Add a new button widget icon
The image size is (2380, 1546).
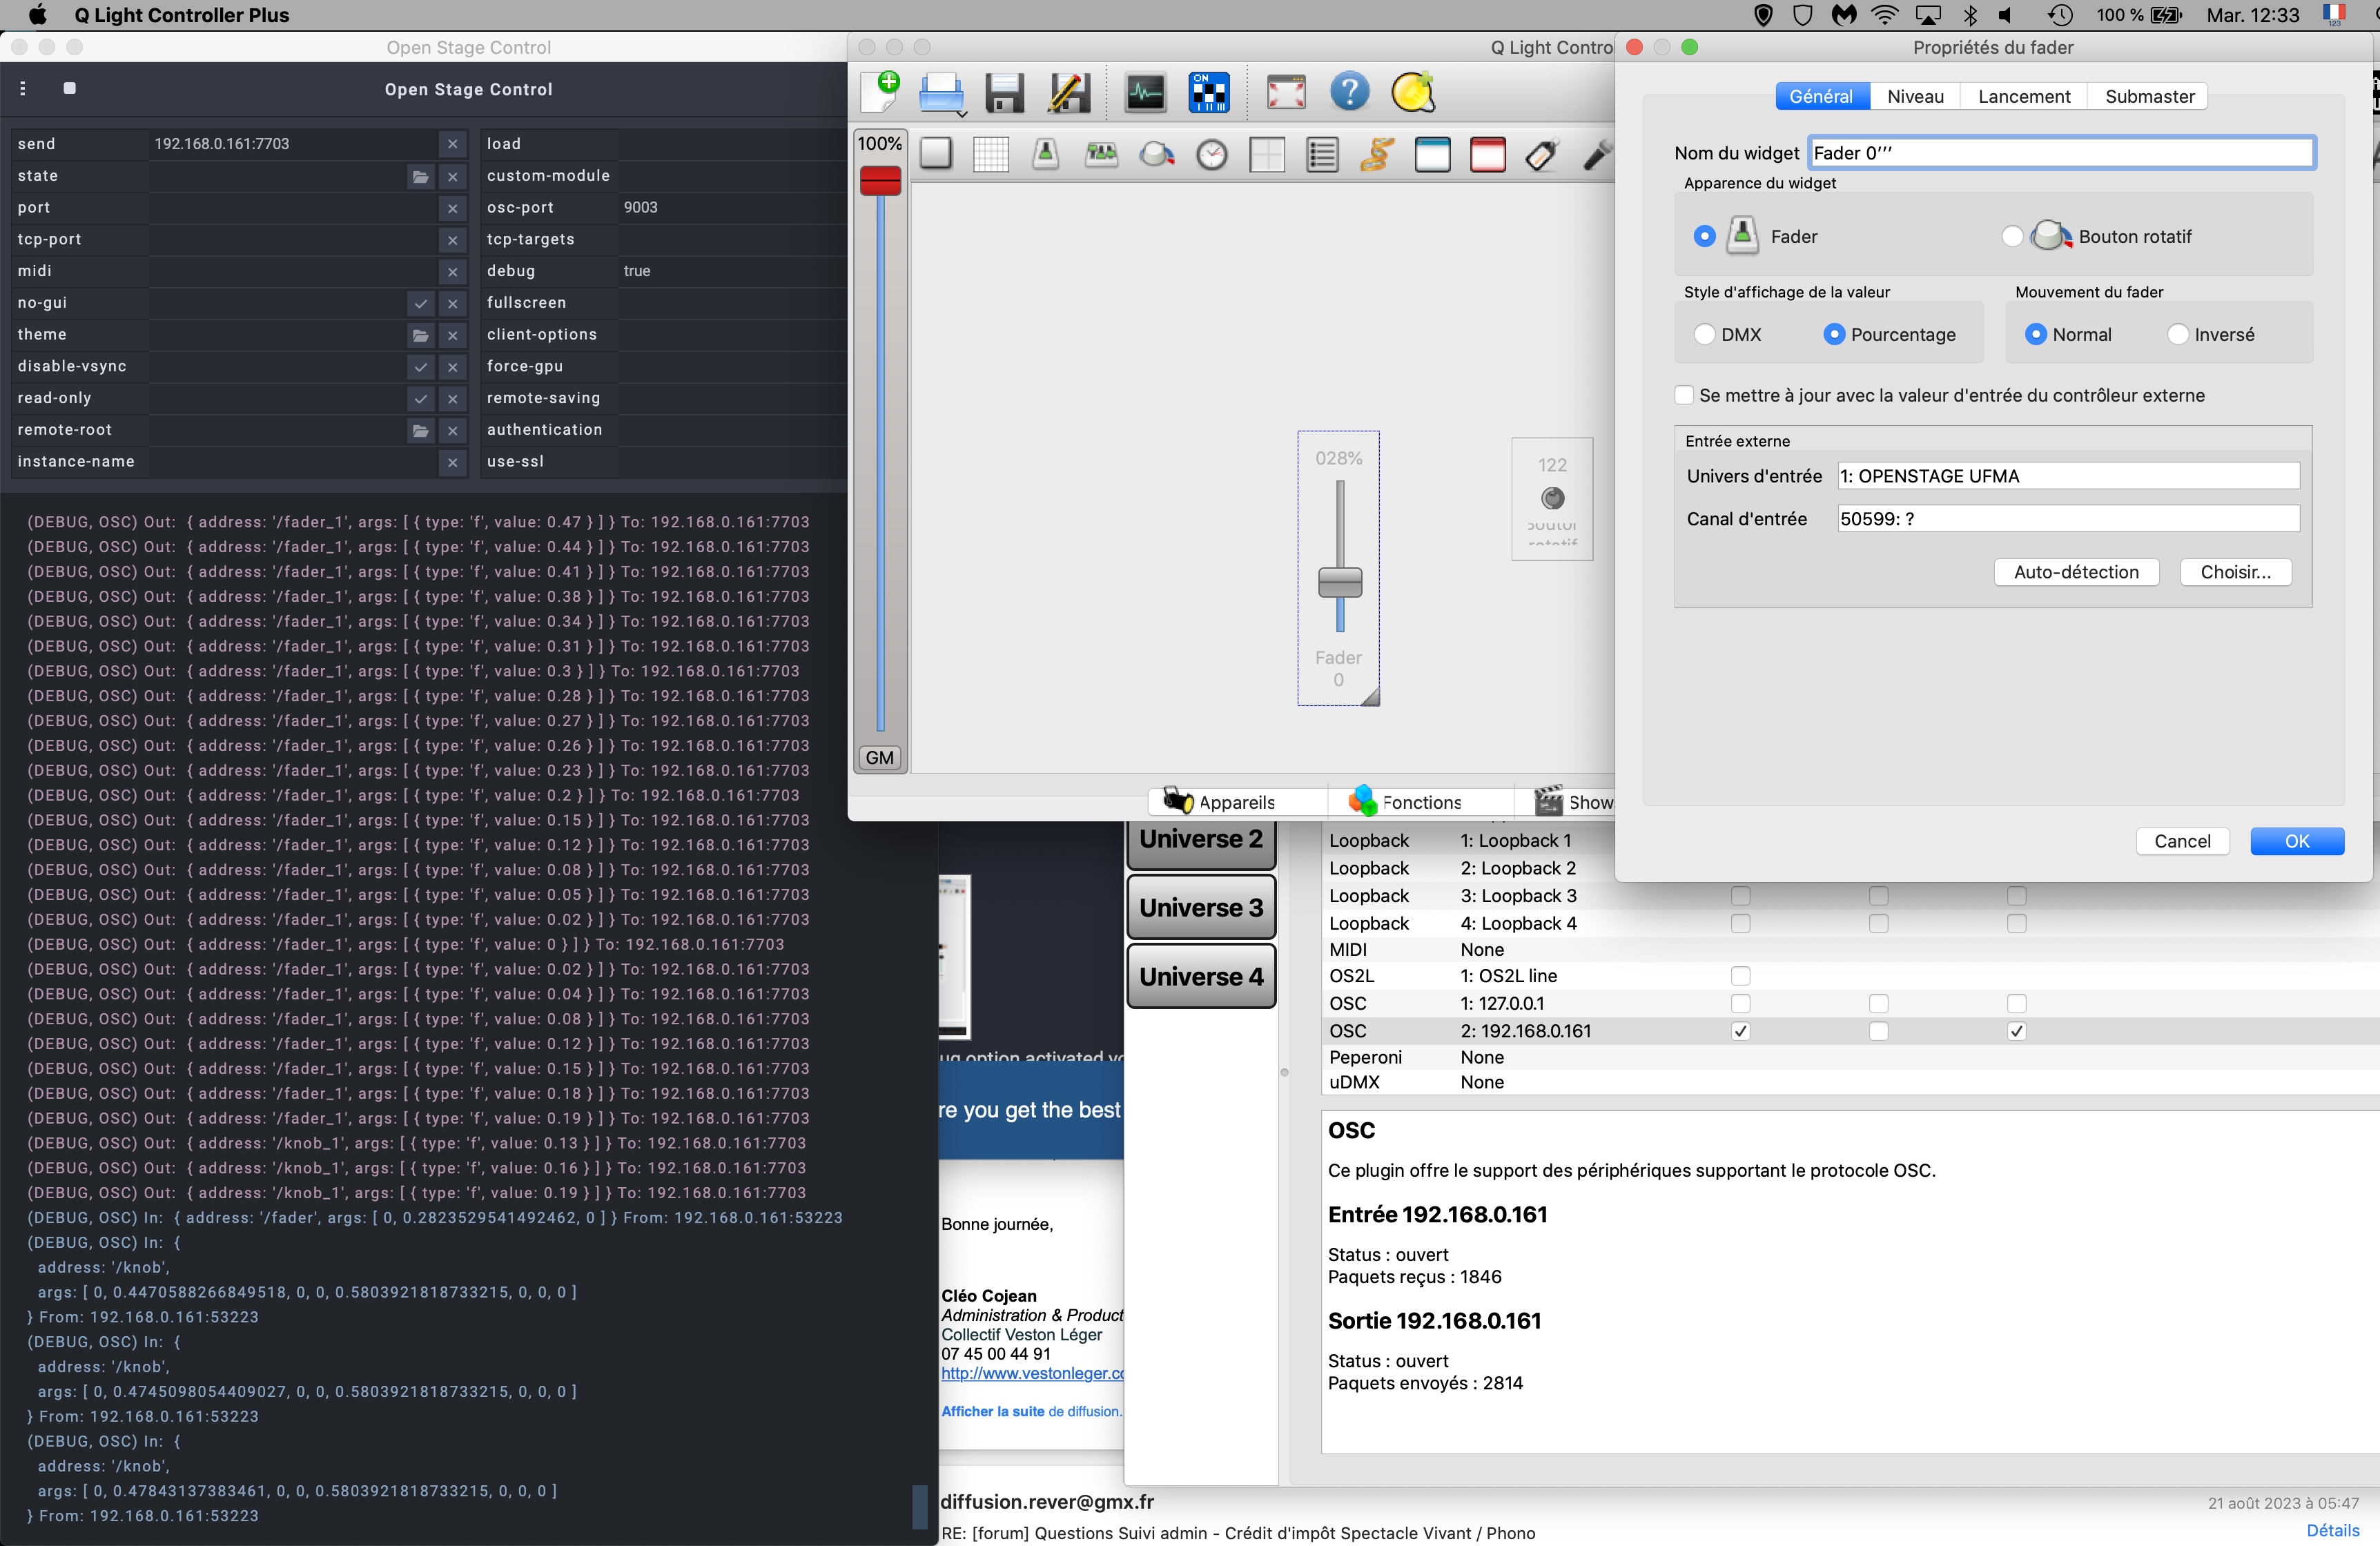tap(936, 154)
